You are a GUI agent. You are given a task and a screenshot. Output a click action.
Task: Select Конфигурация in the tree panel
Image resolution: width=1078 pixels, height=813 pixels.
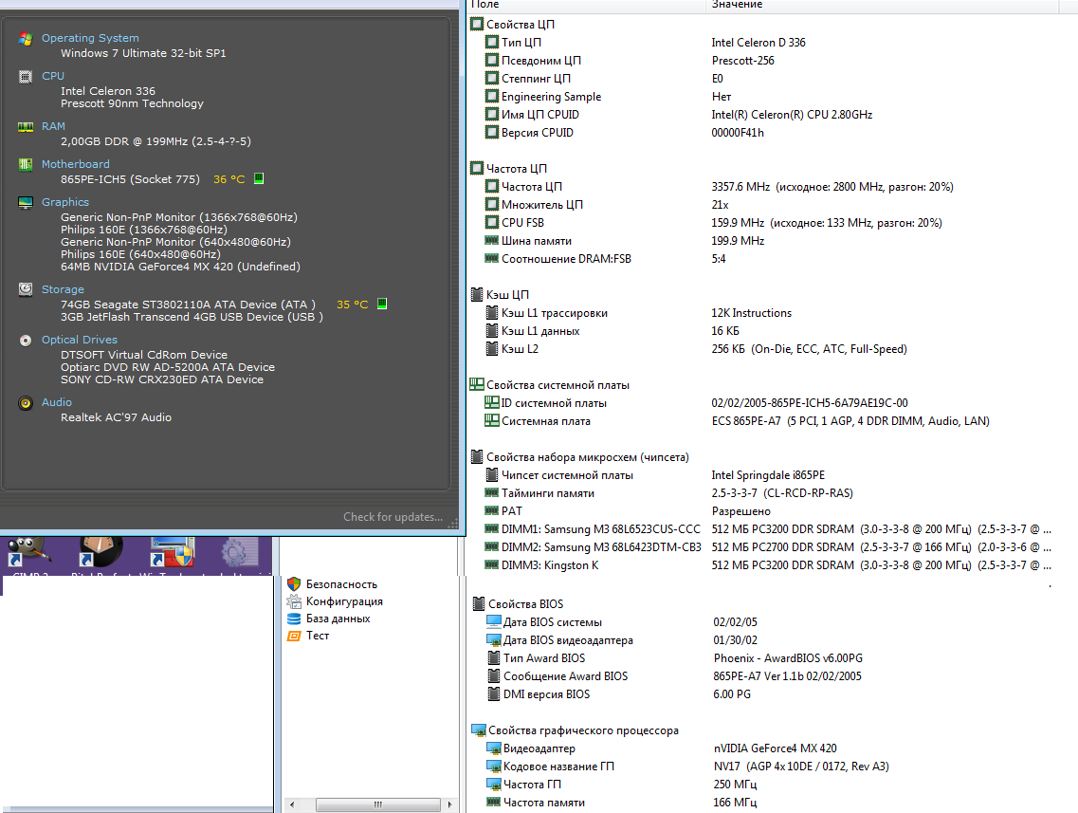tap(344, 601)
